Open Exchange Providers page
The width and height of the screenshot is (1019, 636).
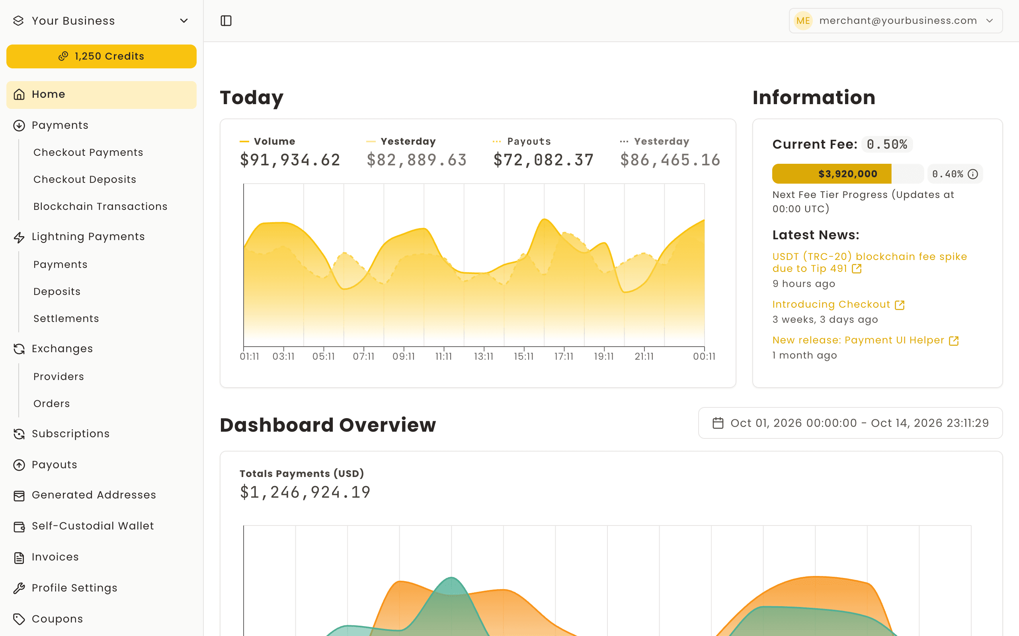click(x=59, y=376)
